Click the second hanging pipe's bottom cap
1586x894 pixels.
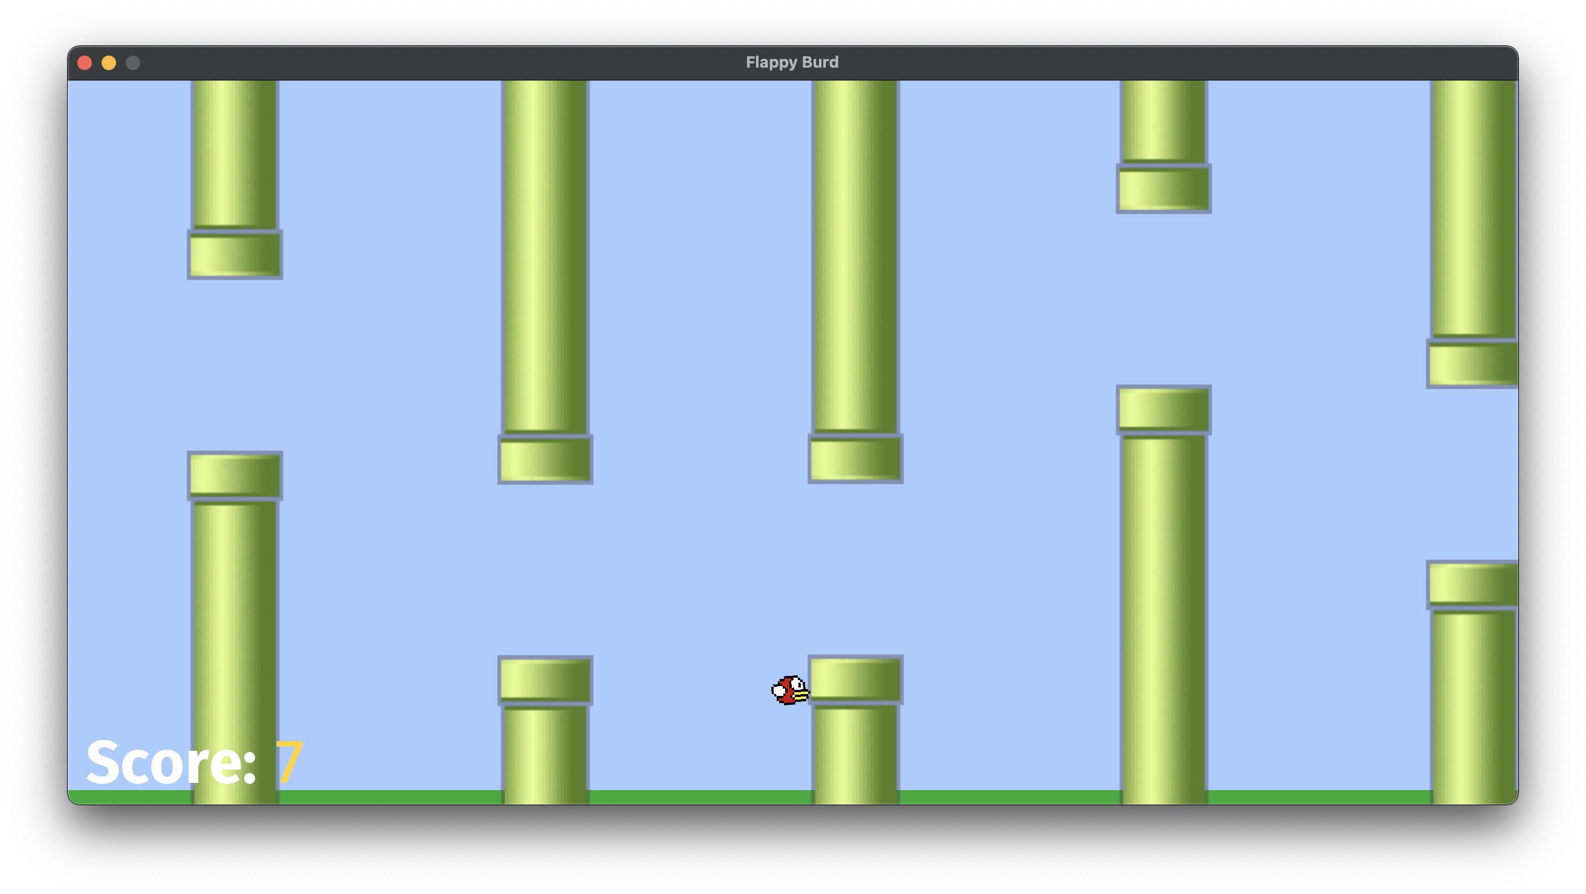(x=545, y=460)
